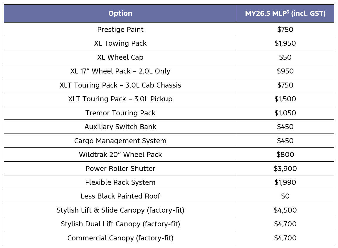
Task: Click the Option column header
Action: pos(120,13)
